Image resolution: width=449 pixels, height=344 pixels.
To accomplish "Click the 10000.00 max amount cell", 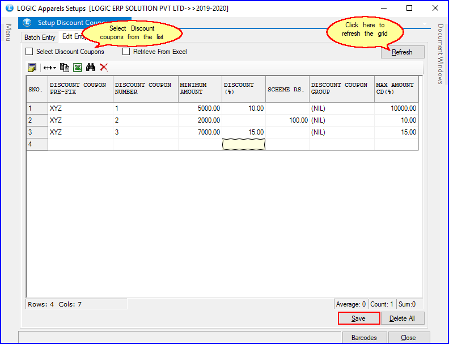I will point(396,108).
